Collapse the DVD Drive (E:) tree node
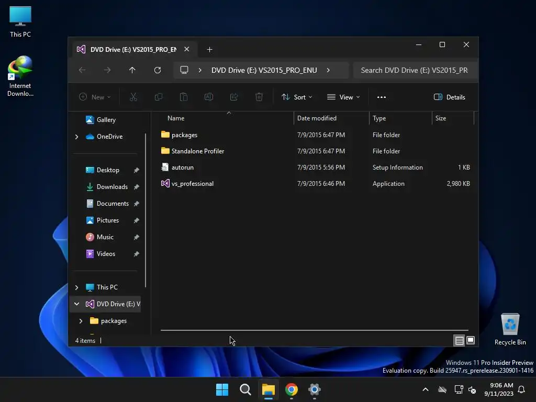 click(x=76, y=304)
